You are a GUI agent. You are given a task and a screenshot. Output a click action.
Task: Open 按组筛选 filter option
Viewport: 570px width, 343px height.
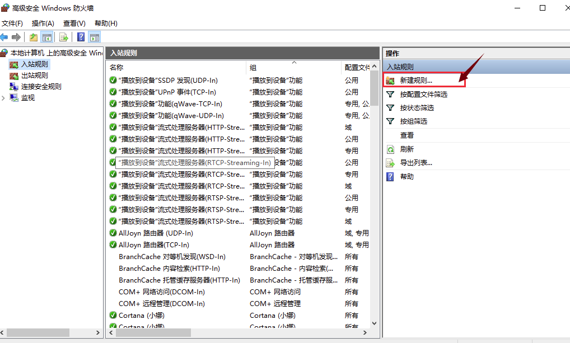pyautogui.click(x=413, y=121)
